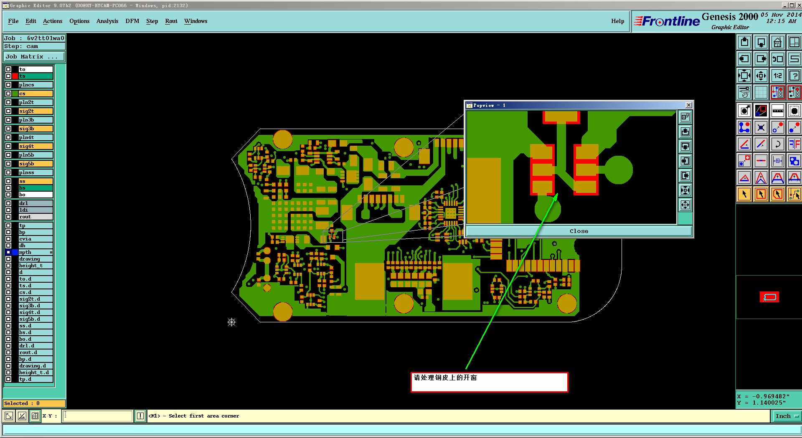The height and width of the screenshot is (438, 802).
Task: Select the rotate arrow tool
Action: click(x=778, y=144)
